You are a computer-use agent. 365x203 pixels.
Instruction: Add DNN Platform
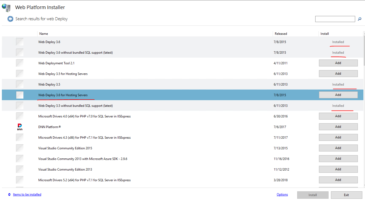(338, 127)
